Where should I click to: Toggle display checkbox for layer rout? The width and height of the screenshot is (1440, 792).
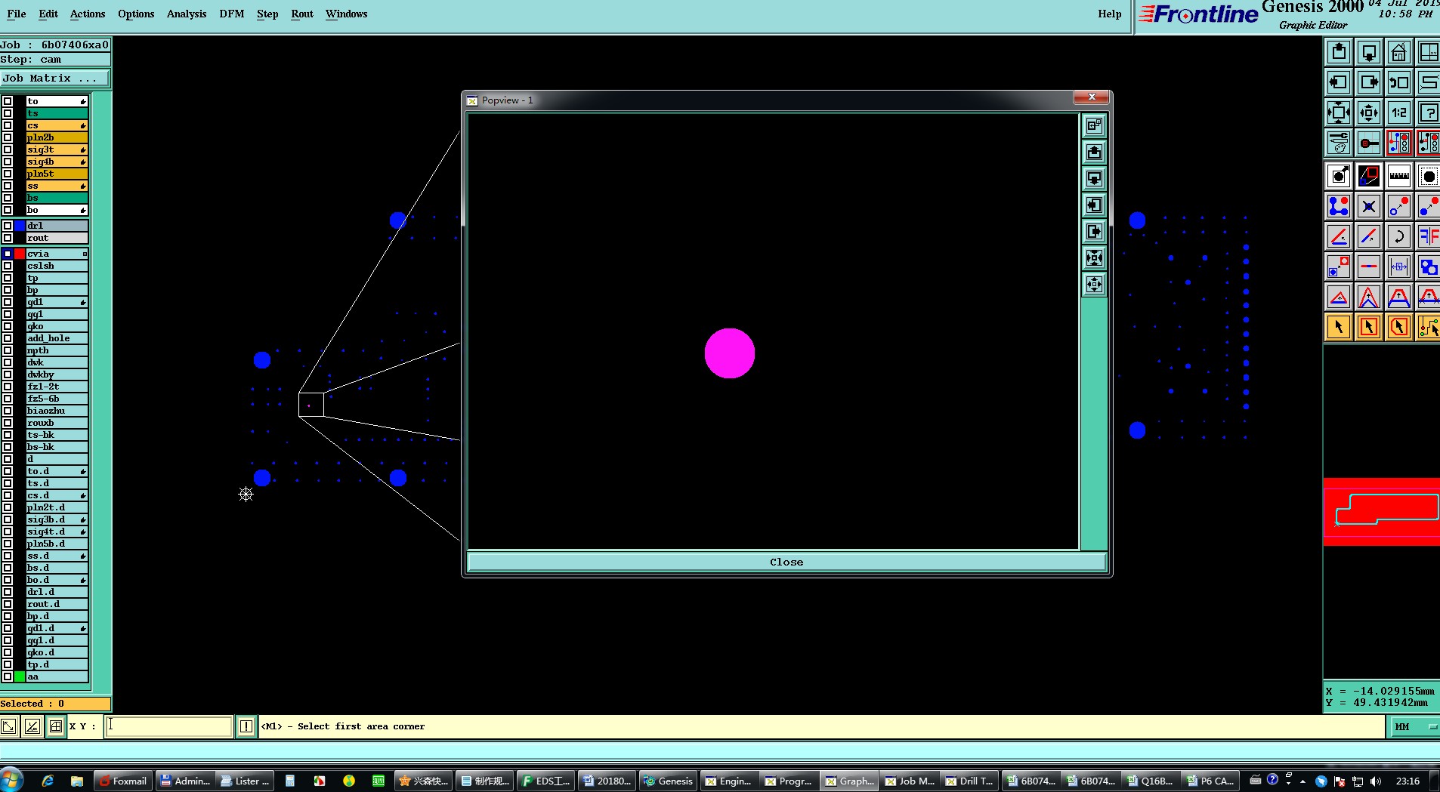(8, 238)
